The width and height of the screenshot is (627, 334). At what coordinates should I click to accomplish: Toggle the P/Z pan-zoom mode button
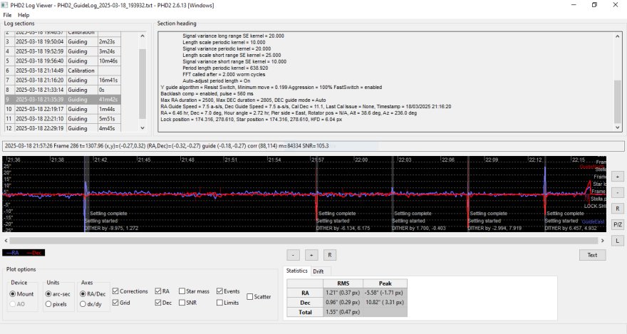coord(617,224)
